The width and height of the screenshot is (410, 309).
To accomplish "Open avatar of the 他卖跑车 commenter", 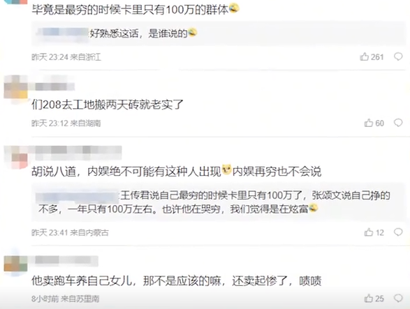I will coord(15,264).
